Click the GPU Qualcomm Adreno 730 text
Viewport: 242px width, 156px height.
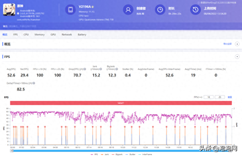(96, 20)
